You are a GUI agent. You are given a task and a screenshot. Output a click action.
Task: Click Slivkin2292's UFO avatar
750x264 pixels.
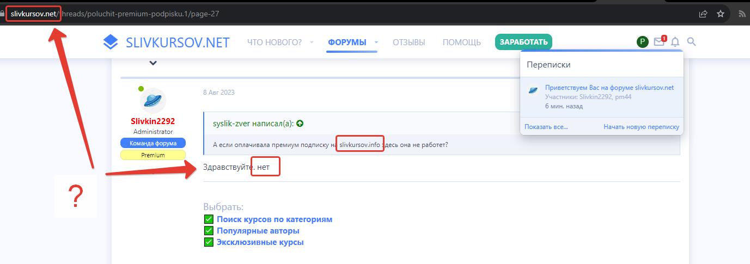(153, 101)
